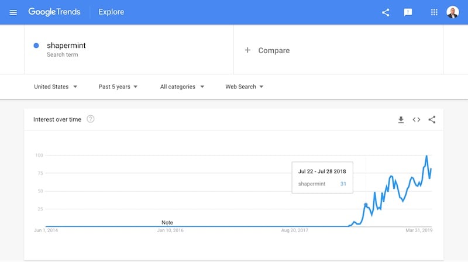The width and height of the screenshot is (468, 262).
Task: Click the Jun 1, 2014 axis label
Action: [x=46, y=230]
